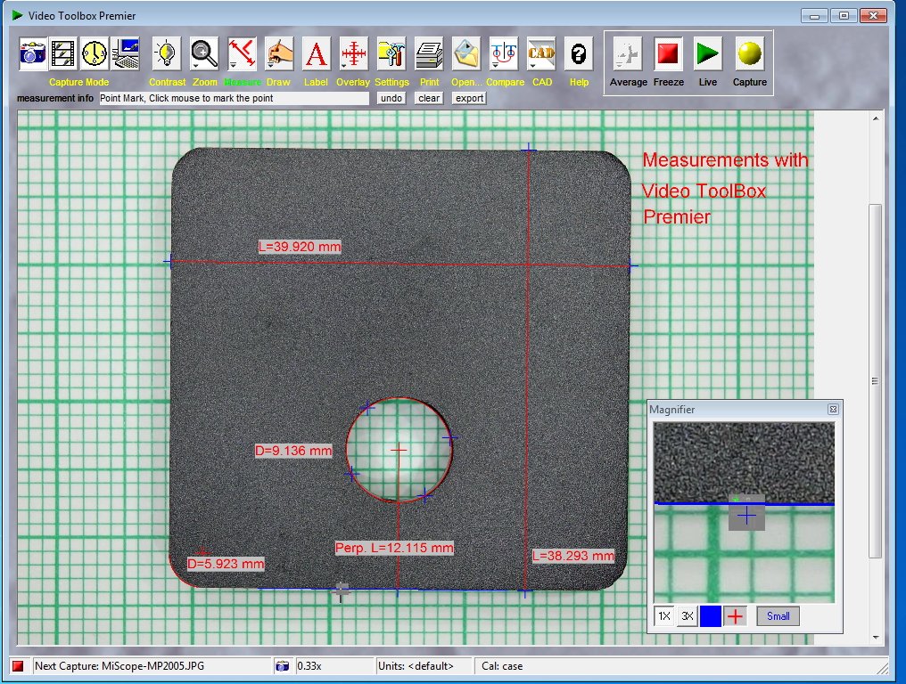Clear all measurements
Image resolution: width=906 pixels, height=684 pixels.
coord(429,98)
